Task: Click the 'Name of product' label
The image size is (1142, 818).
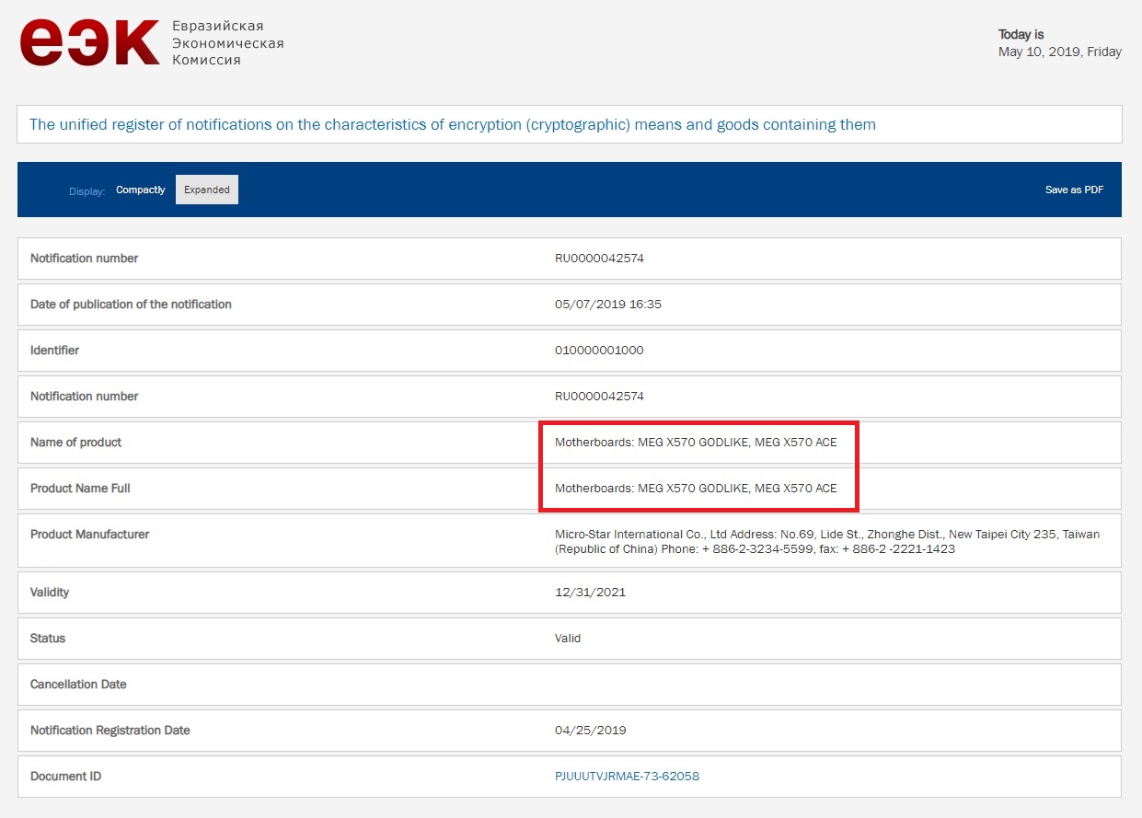Action: (x=75, y=442)
